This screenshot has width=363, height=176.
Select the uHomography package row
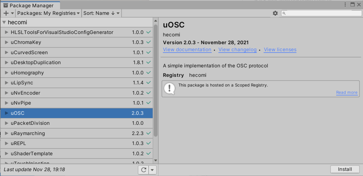coord(76,73)
